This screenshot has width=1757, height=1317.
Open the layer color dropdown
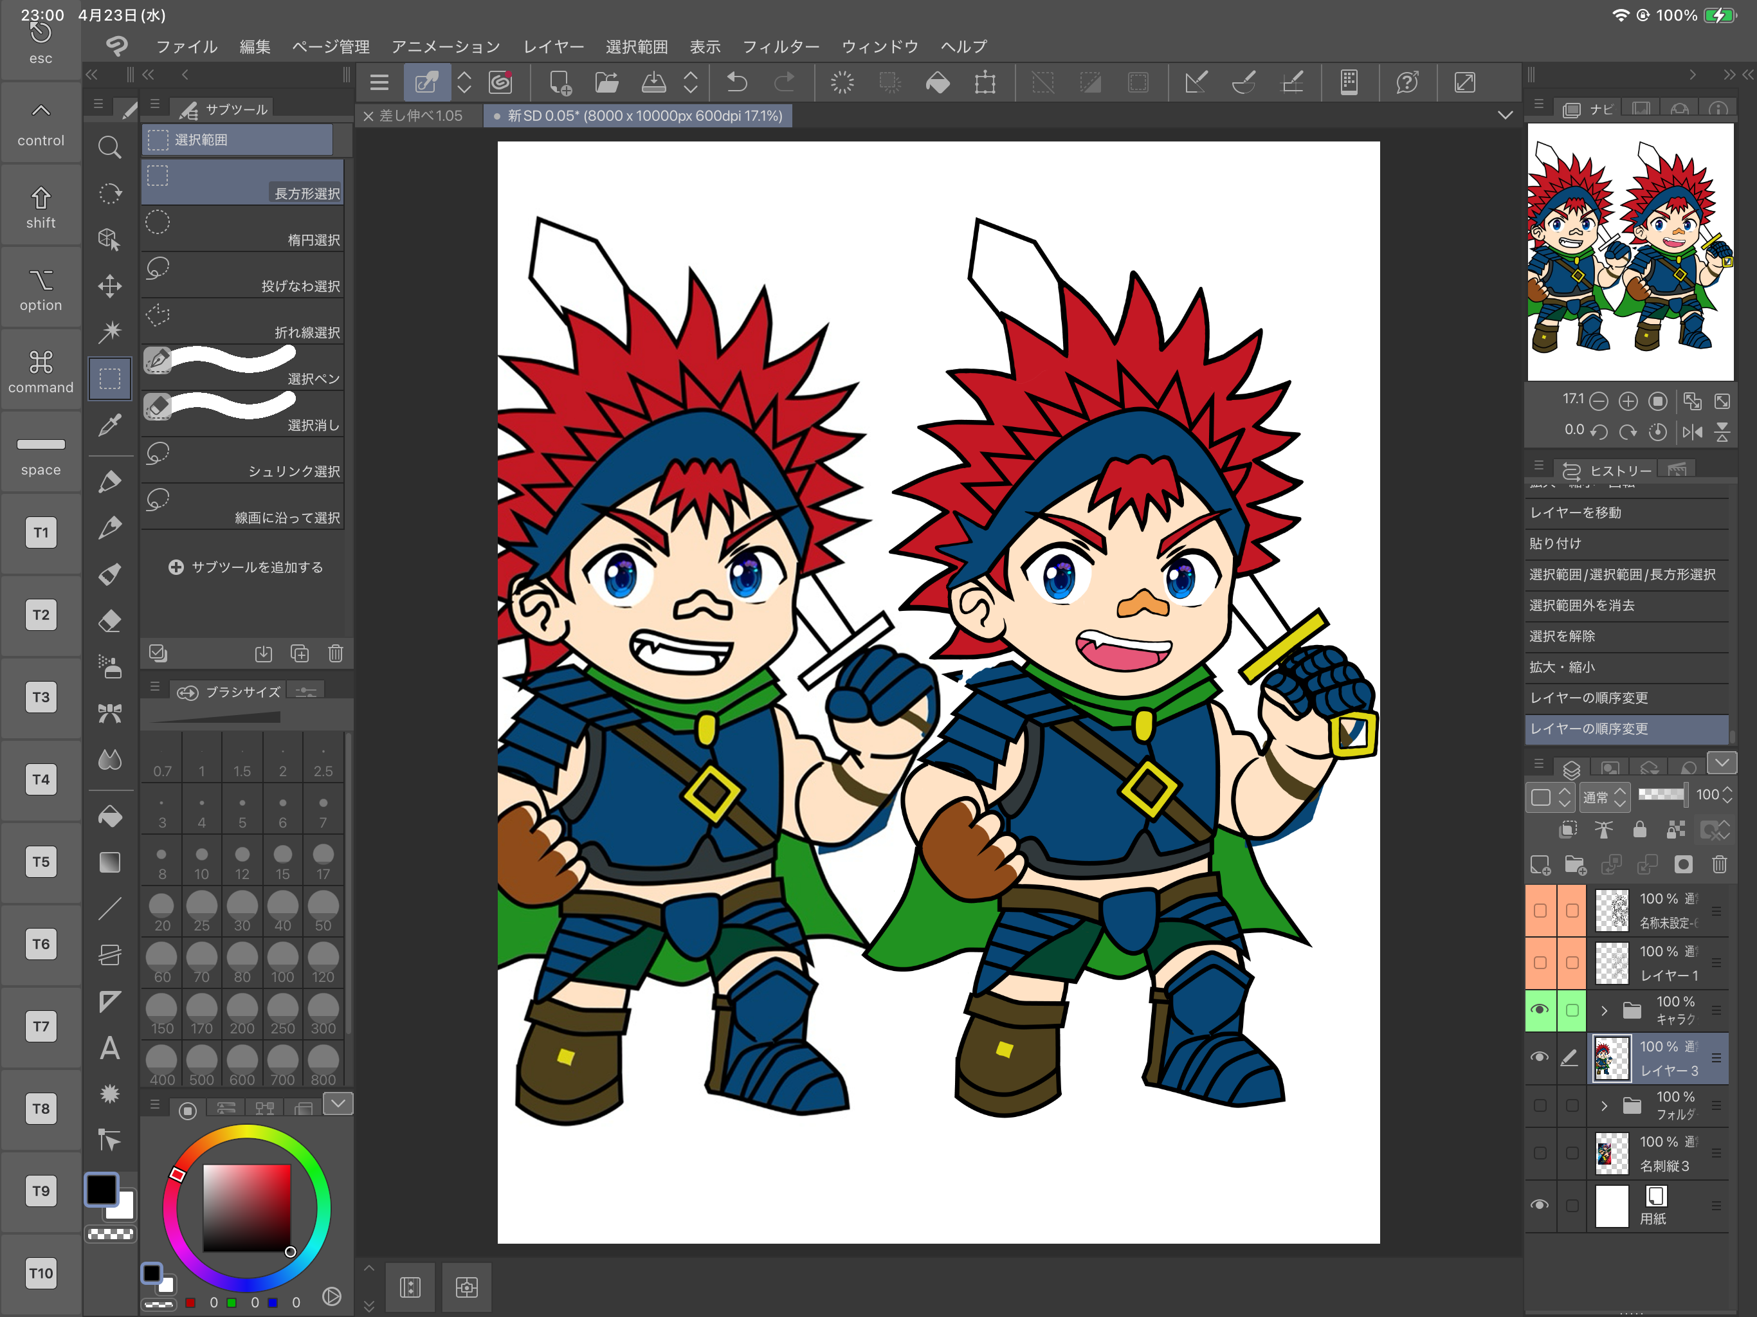(1550, 797)
